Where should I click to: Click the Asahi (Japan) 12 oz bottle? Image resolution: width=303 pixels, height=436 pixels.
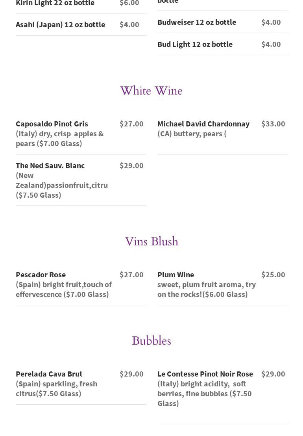pyautogui.click(x=60, y=24)
